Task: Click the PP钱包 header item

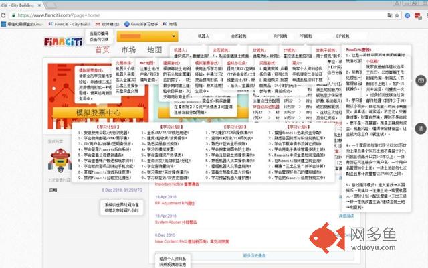Action: pos(306,36)
